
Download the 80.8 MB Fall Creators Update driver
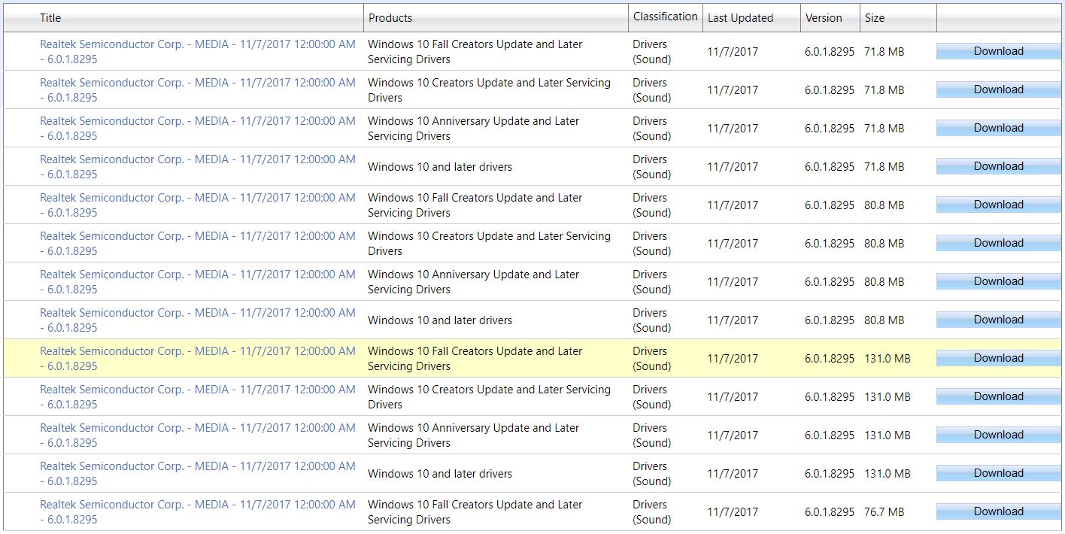point(998,205)
